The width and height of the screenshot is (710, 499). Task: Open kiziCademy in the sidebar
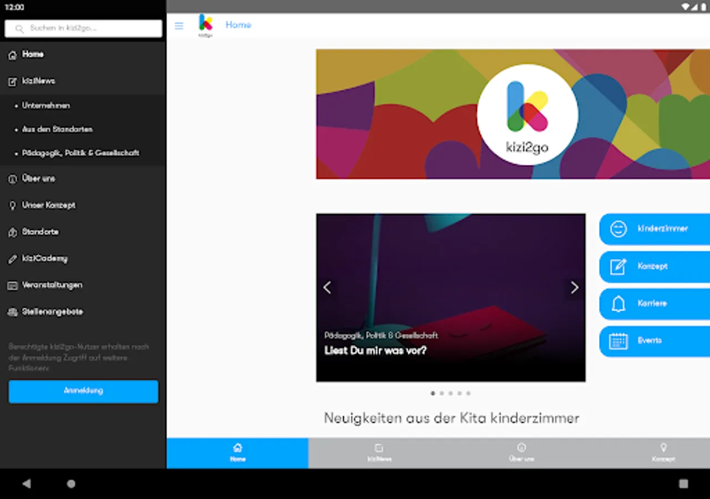pos(83,258)
